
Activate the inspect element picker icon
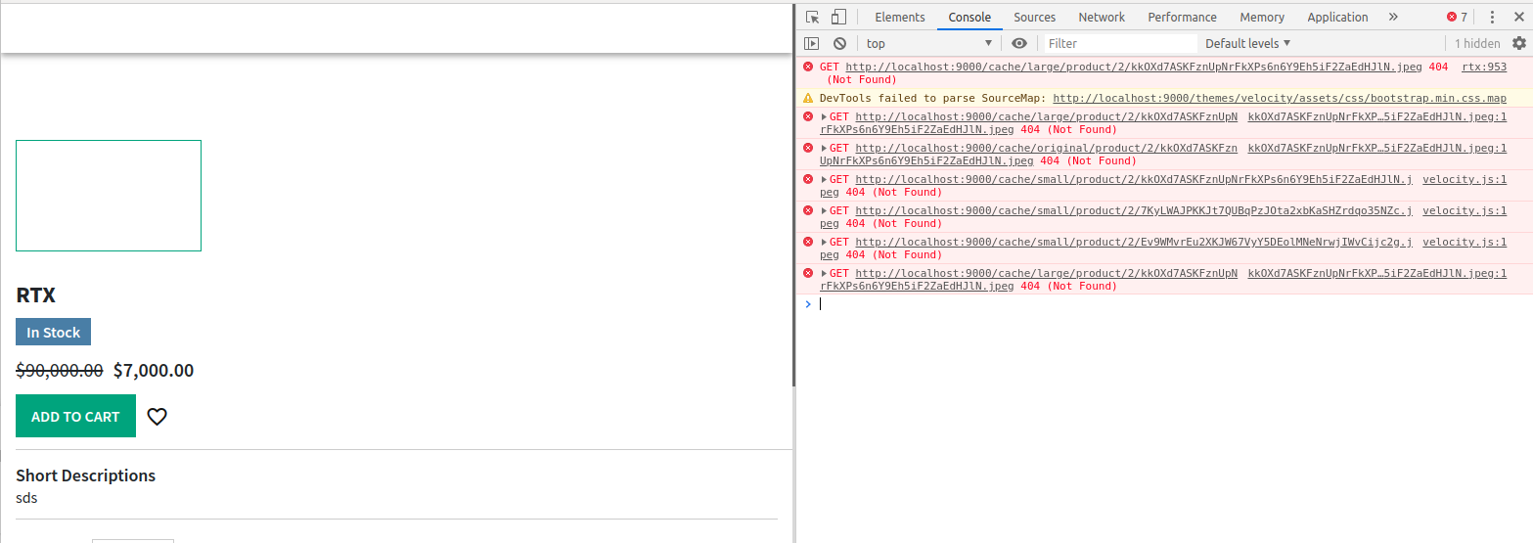tap(812, 17)
